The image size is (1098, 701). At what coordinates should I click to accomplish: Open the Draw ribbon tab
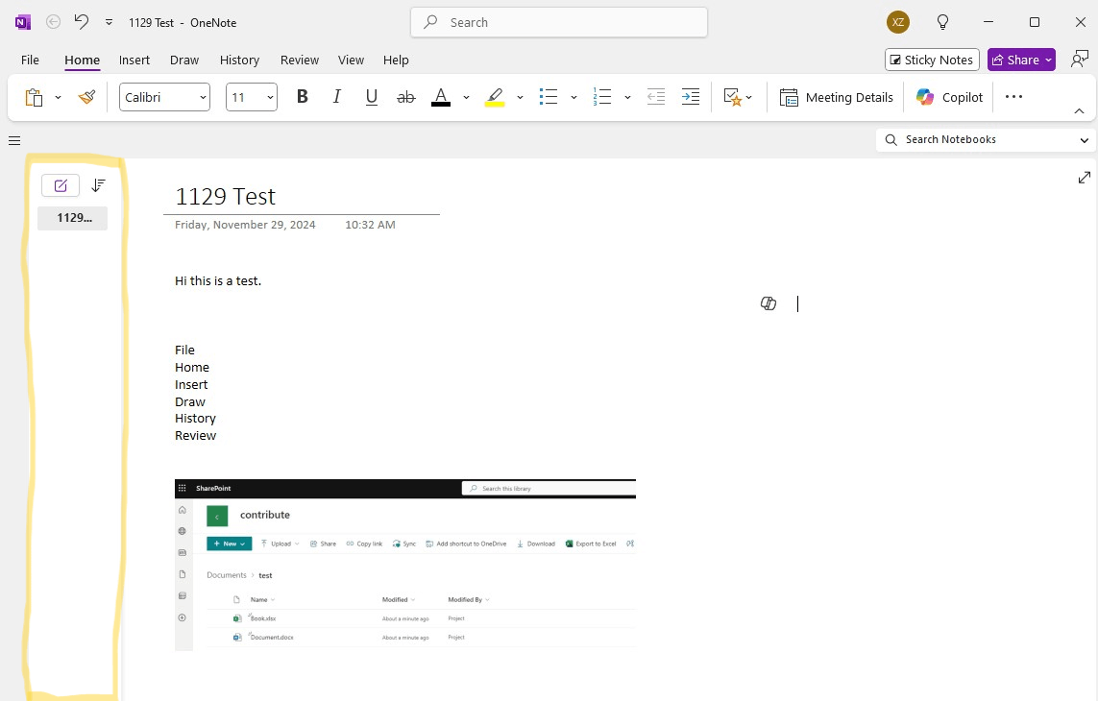(183, 59)
